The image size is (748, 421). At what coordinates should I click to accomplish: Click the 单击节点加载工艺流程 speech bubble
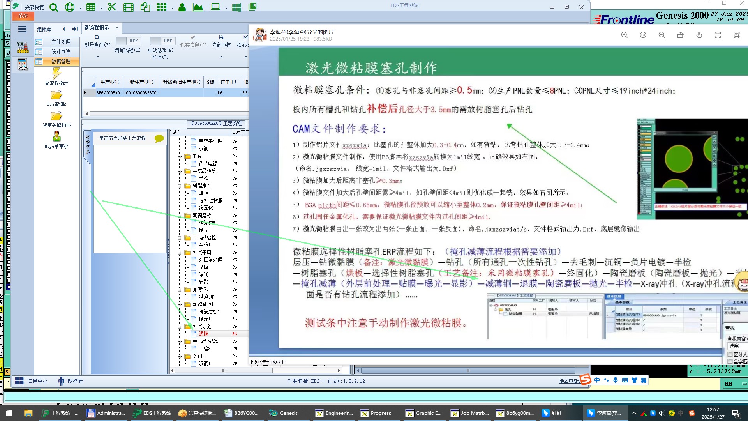tap(159, 138)
